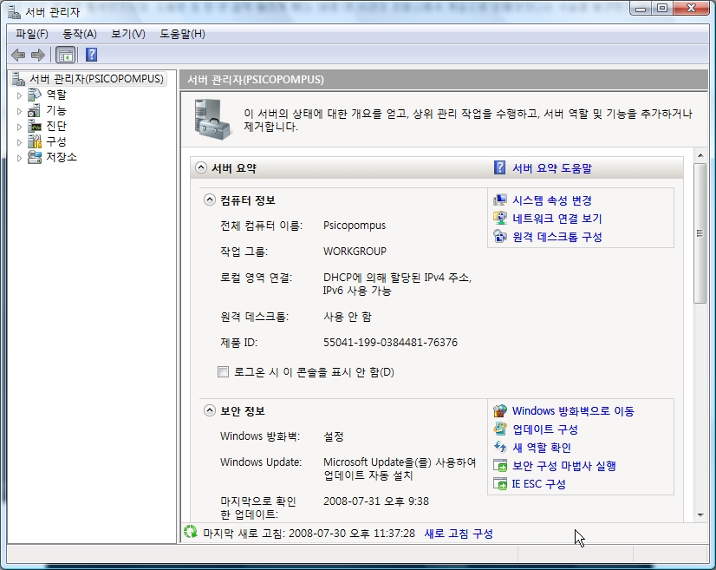Click the 서버 관리자 root node icon
This screenshot has height=570, width=716.
tap(19, 79)
